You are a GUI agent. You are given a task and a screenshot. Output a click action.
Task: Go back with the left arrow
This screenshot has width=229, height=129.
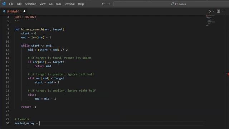click(103, 4)
